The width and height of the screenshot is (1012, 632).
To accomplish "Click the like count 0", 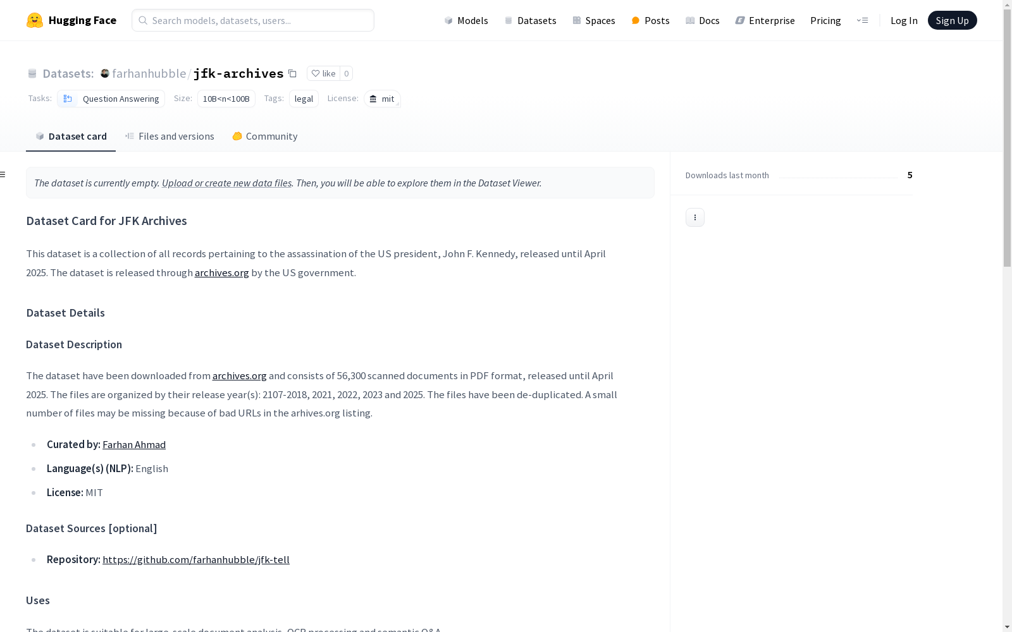I will pyautogui.click(x=346, y=73).
